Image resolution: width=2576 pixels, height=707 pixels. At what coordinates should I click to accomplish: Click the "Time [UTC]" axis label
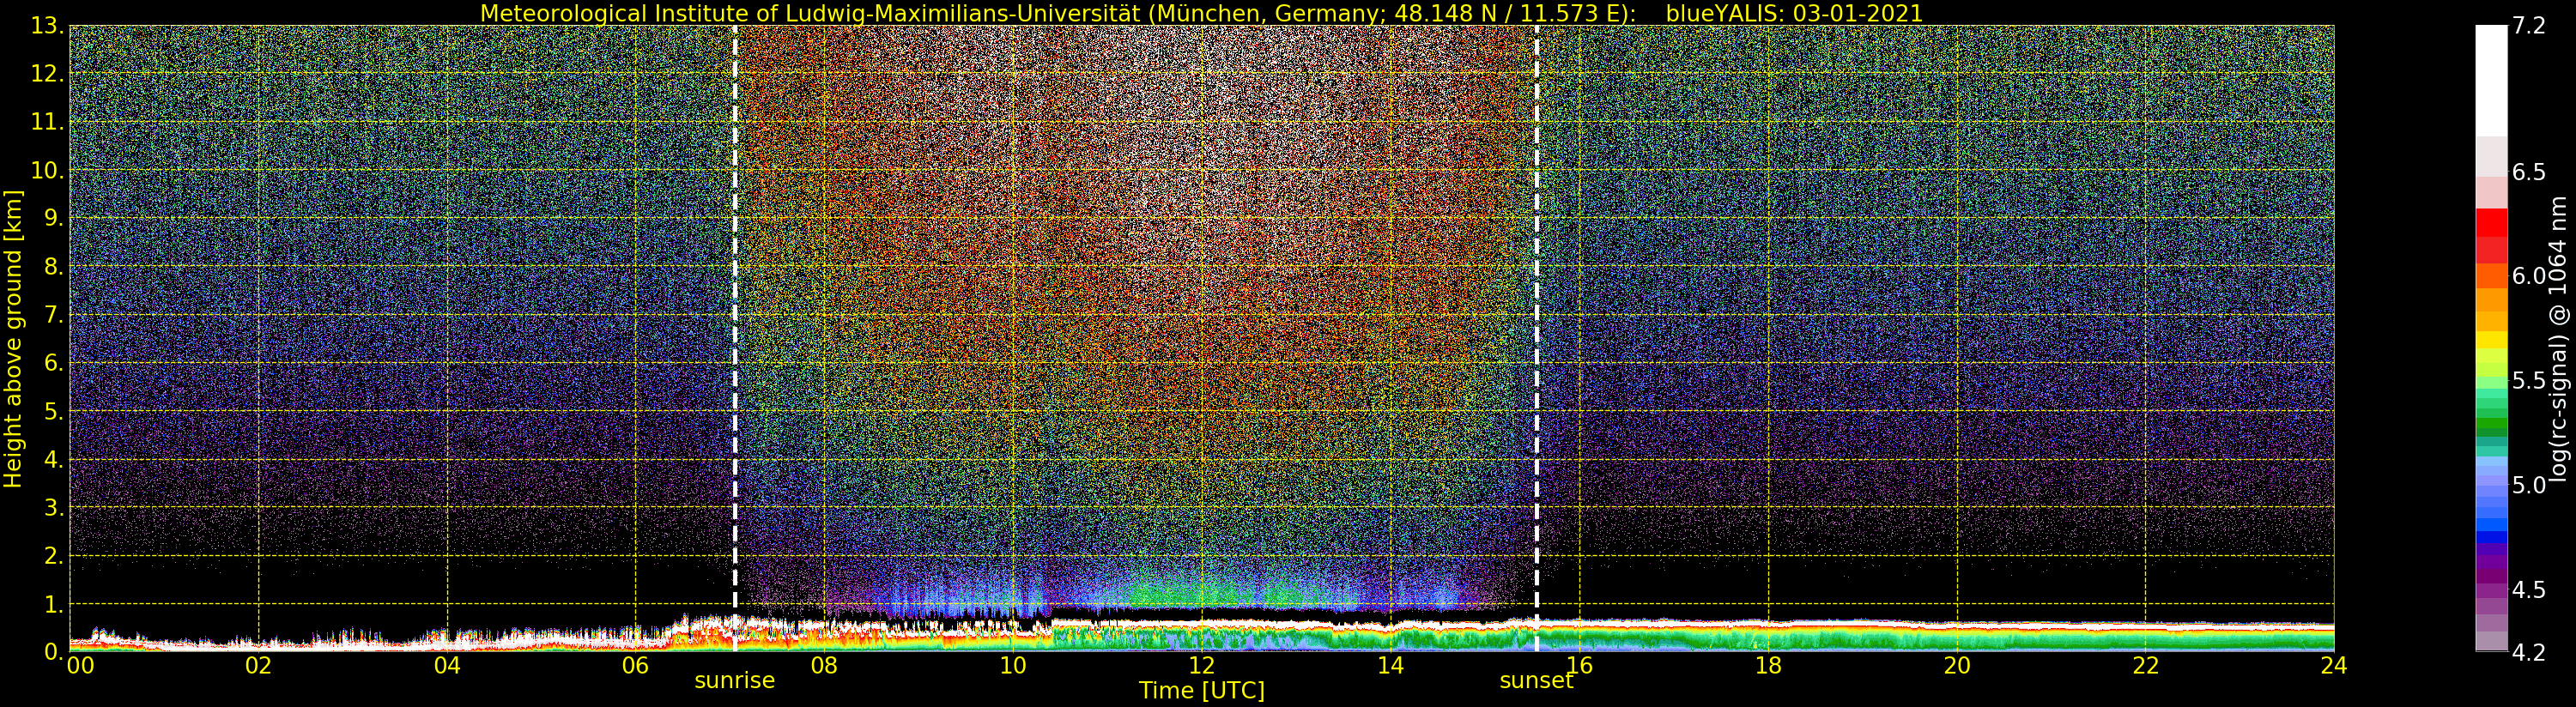[1202, 691]
